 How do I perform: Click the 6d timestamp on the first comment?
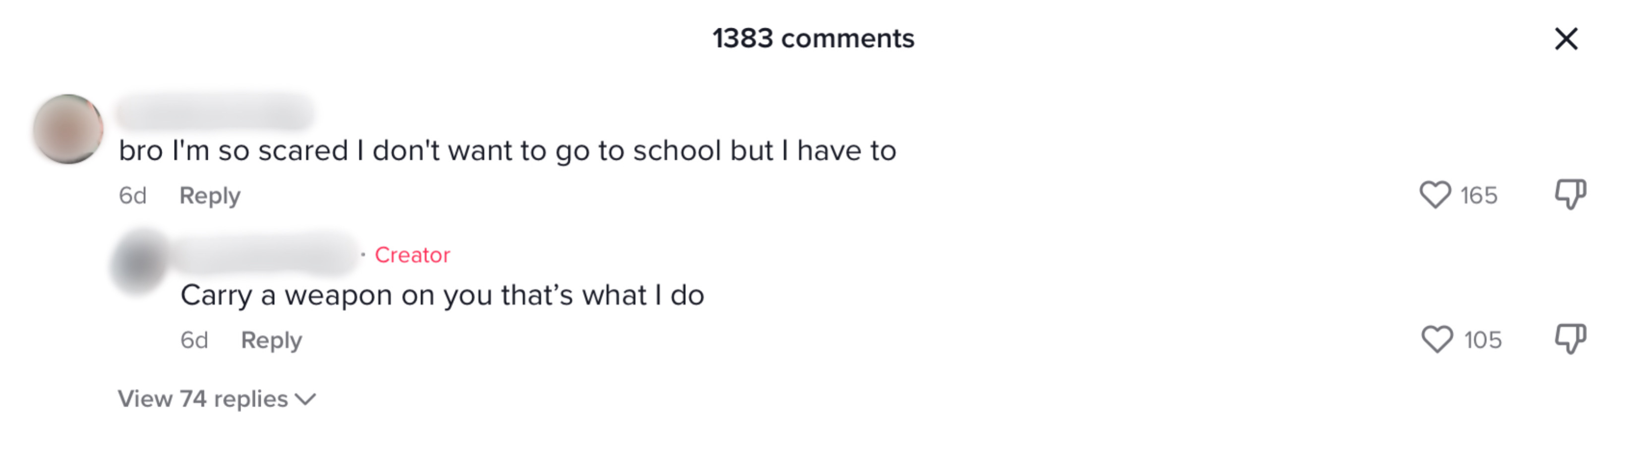click(132, 195)
